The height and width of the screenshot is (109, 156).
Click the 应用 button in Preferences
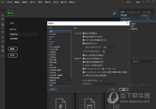coord(123,90)
